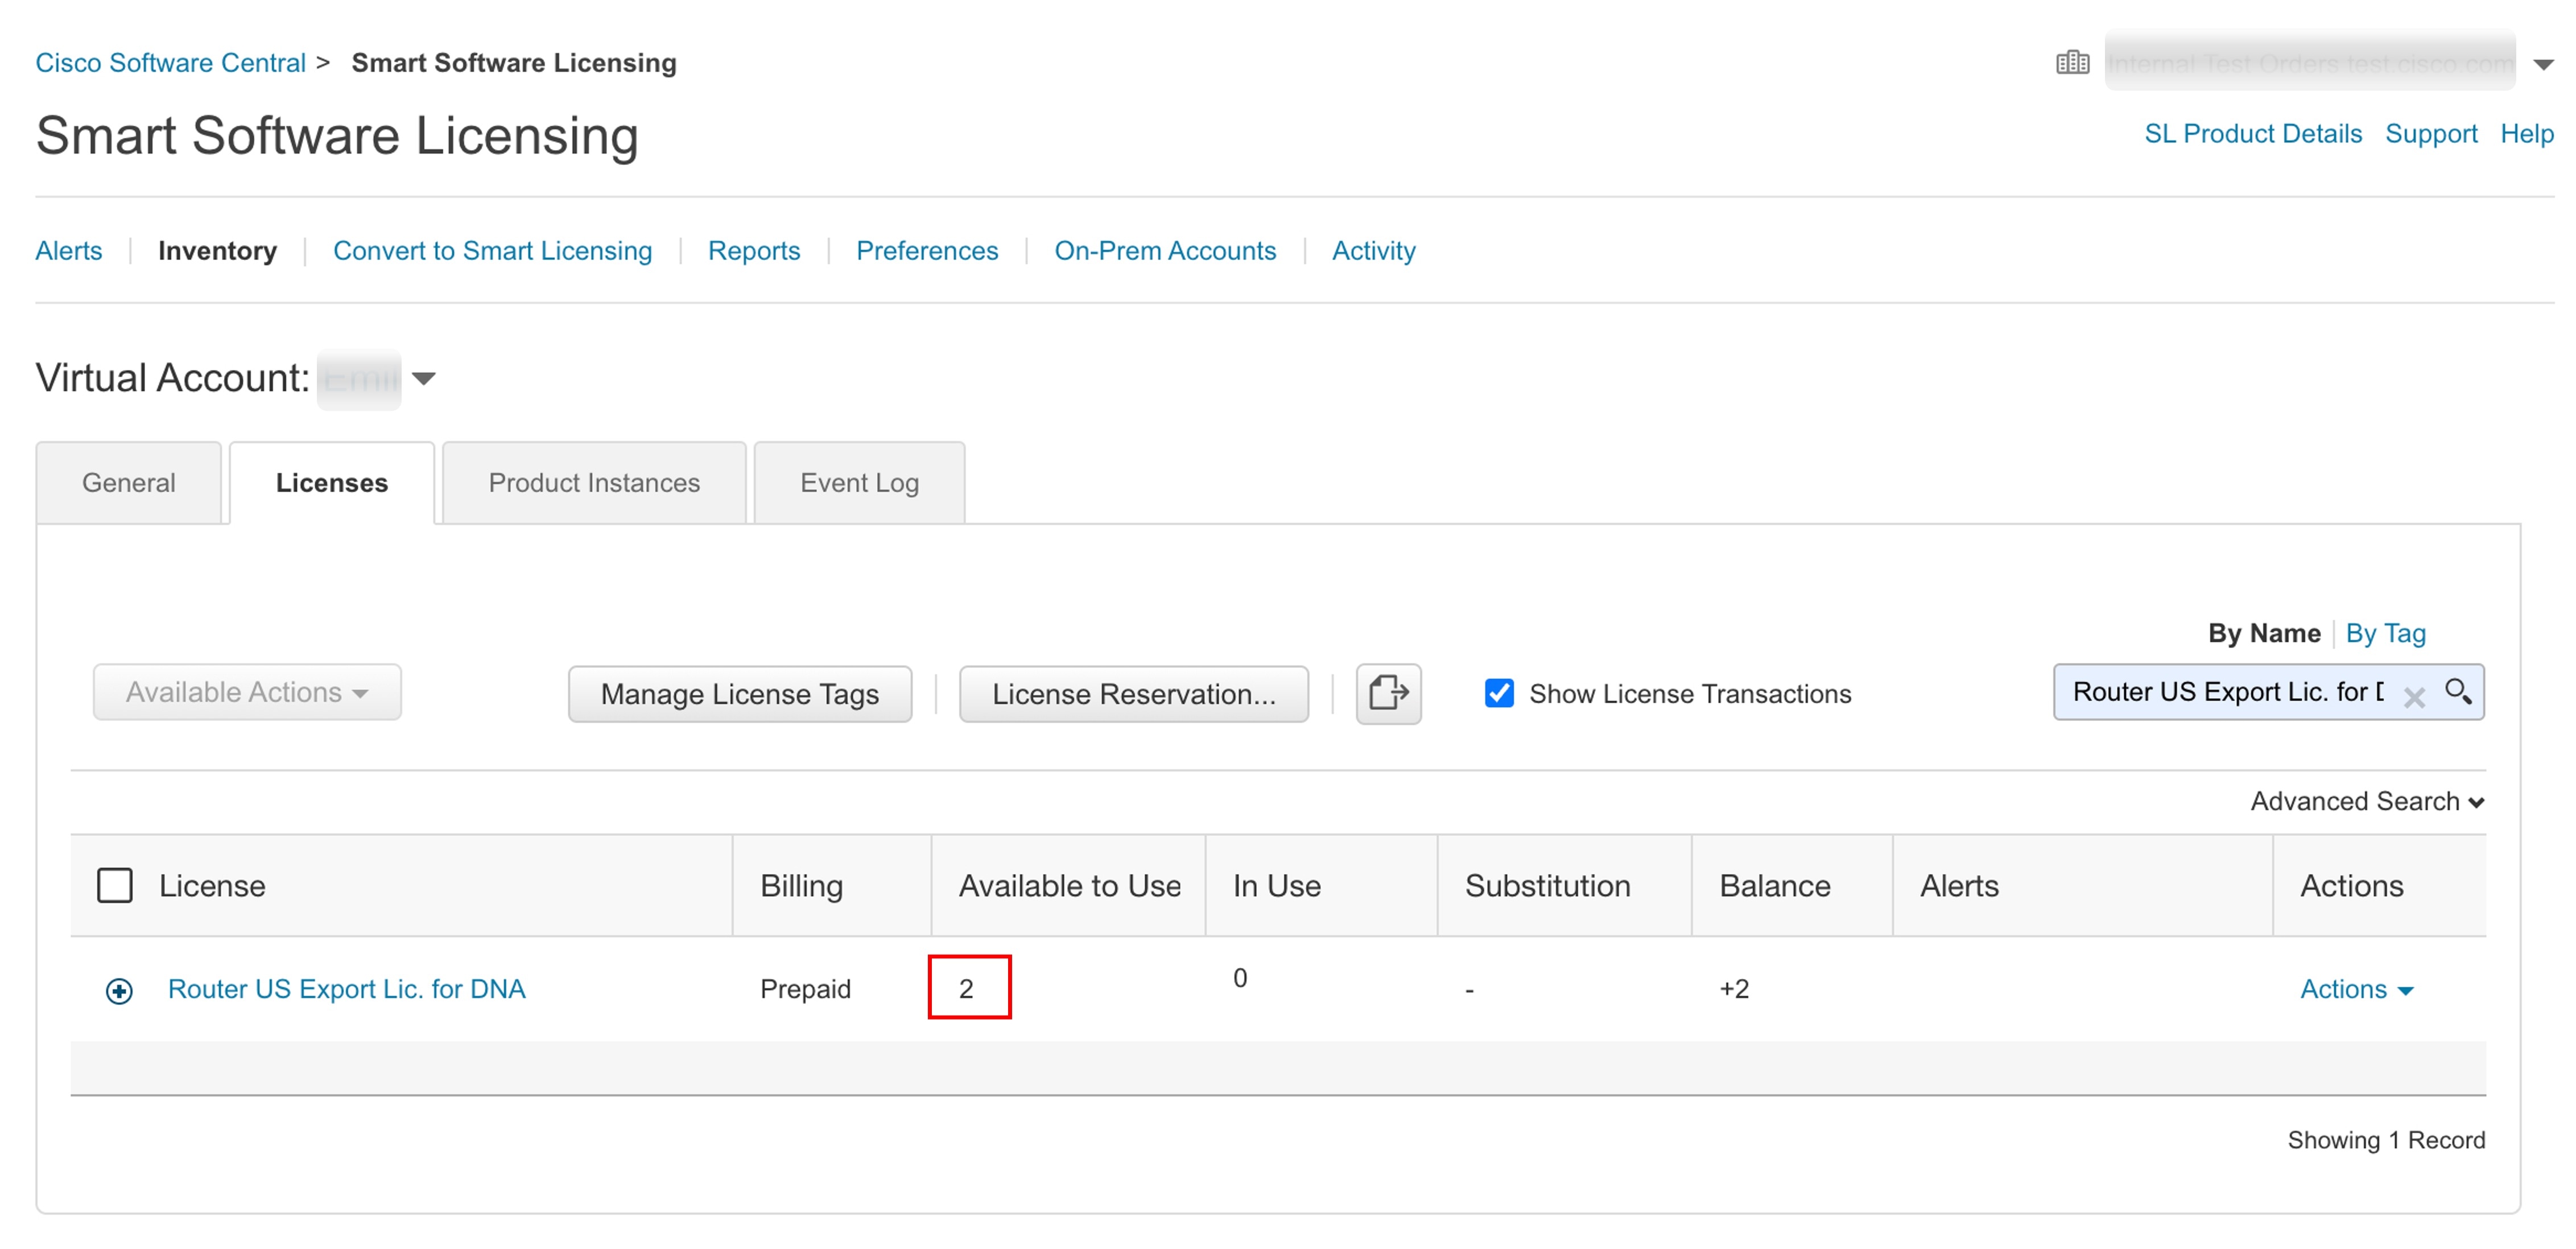This screenshot has height=1249, width=2576.
Task: Open the Event Log tab
Action: (859, 483)
